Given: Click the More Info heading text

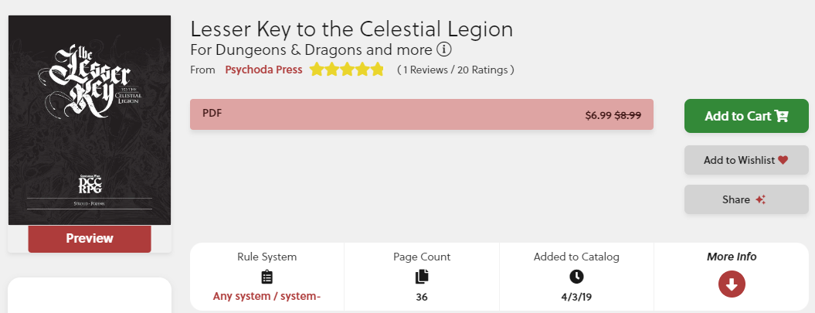Looking at the screenshot, I should click(732, 257).
